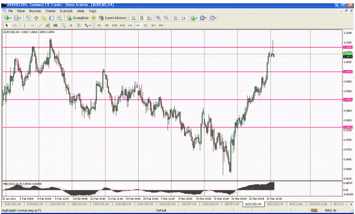Click the Periods clock icon
This screenshot has height=214, width=355.
202,18
